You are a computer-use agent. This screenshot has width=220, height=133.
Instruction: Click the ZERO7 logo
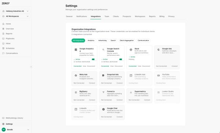5,4
